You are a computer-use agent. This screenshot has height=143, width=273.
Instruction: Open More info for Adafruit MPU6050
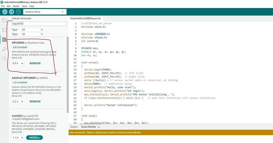[x=17, y=96]
